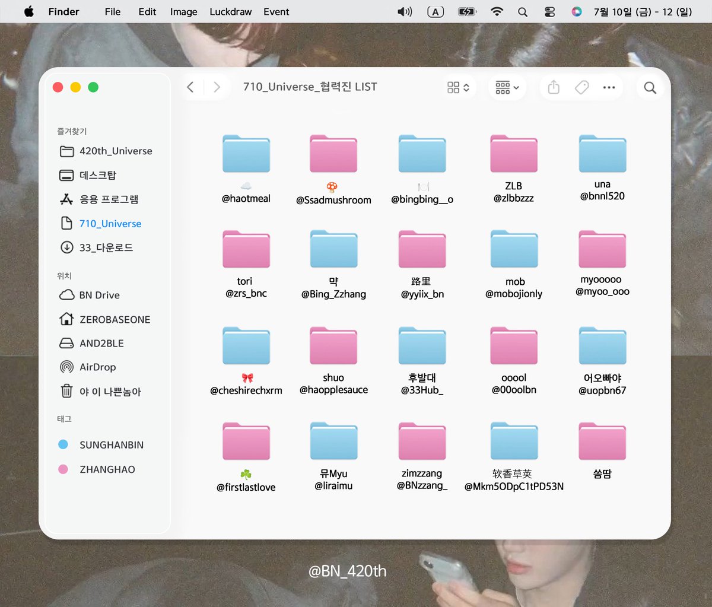The height and width of the screenshot is (607, 712).
Task: Open the @cheshirechxrm folder
Action: tap(246, 345)
